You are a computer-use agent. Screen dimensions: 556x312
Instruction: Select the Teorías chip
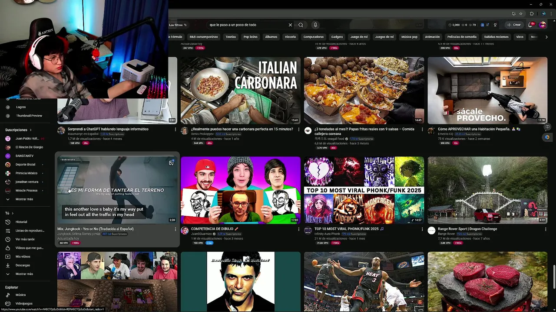231,37
